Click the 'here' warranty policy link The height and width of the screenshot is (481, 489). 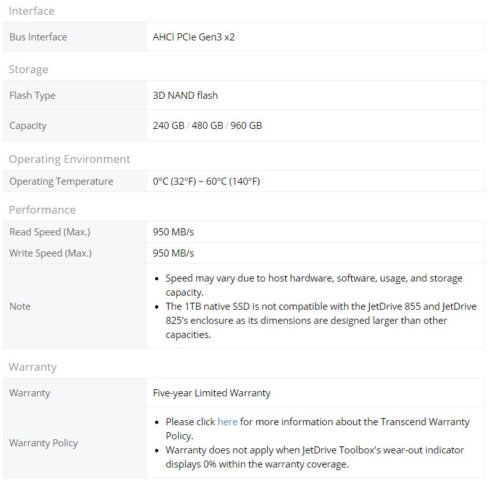click(228, 422)
